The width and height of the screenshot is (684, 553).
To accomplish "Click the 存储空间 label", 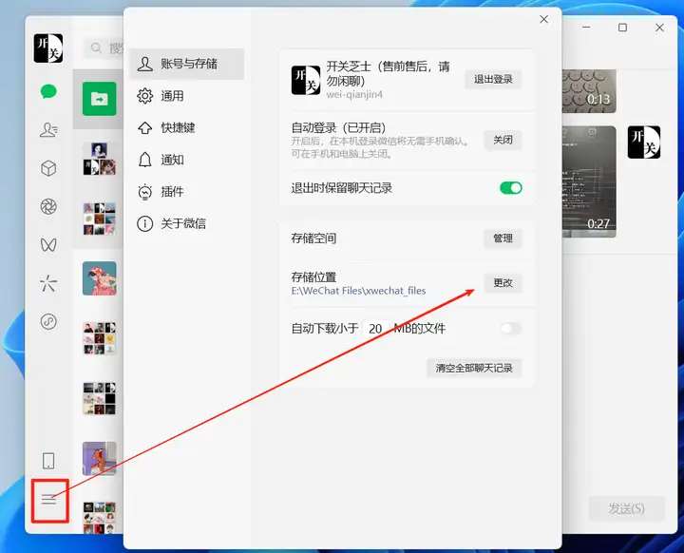I will [x=313, y=238].
